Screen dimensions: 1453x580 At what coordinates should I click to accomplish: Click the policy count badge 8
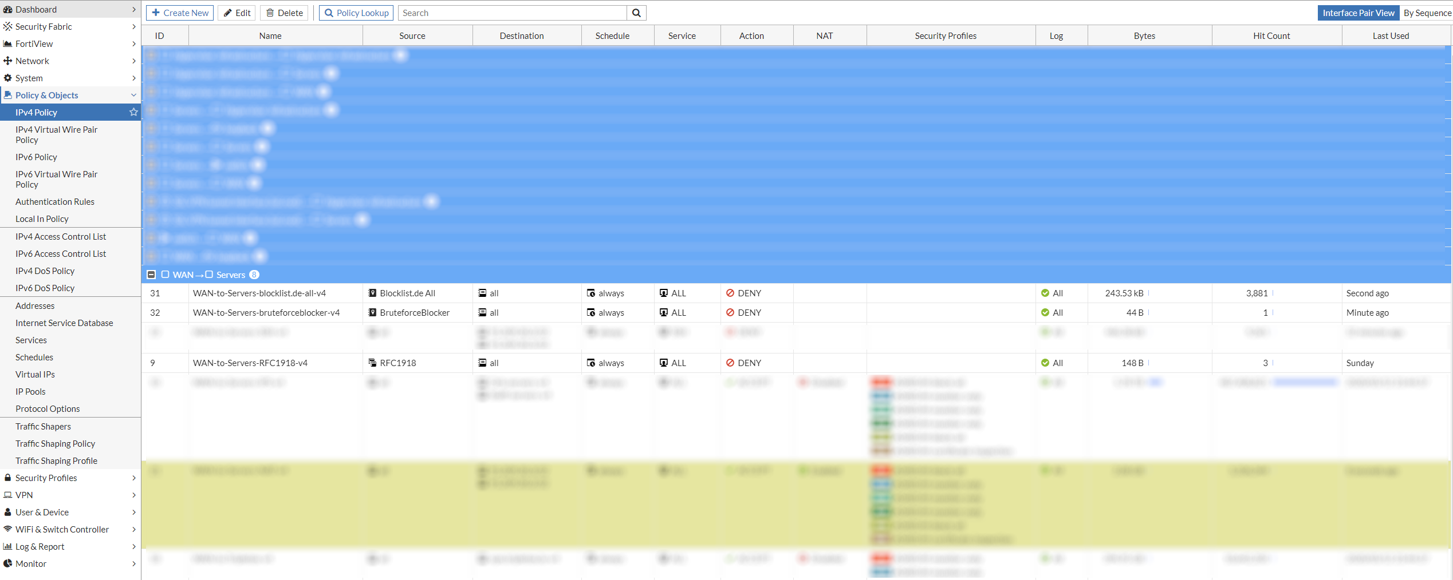[x=254, y=275]
